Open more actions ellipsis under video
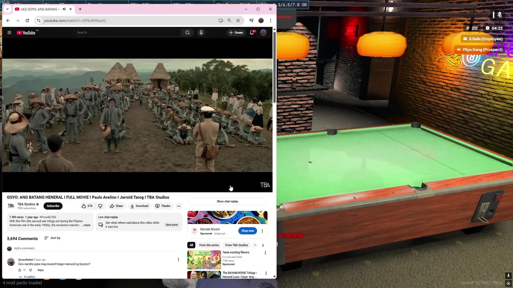 click(179, 206)
